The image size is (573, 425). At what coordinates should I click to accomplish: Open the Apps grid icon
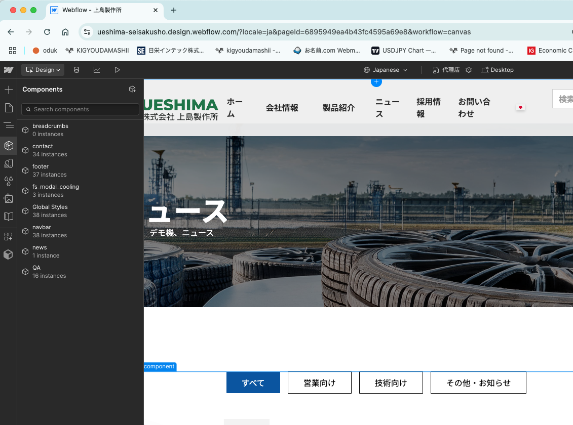(9, 236)
